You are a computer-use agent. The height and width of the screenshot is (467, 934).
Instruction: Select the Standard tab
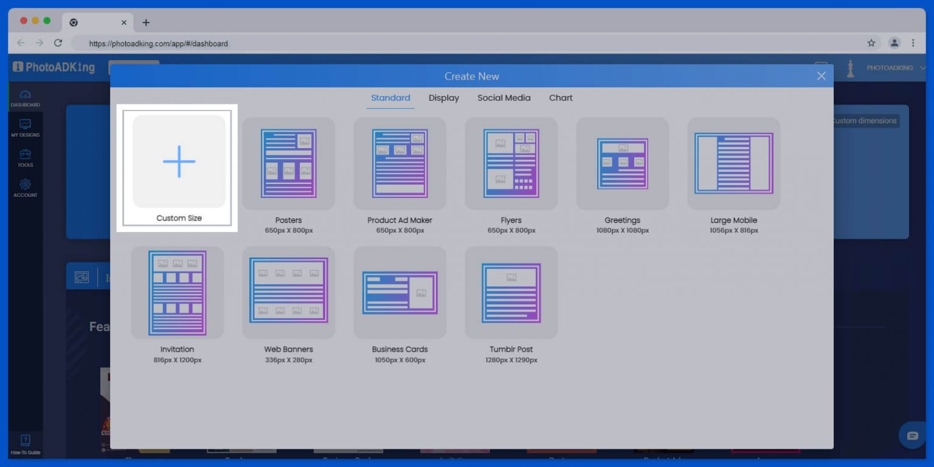(x=390, y=98)
